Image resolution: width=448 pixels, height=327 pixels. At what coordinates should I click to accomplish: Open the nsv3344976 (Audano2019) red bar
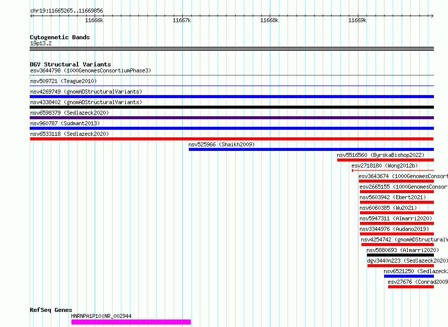397,234
